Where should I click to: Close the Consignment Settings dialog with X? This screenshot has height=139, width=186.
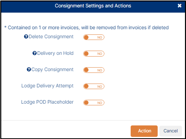click(x=179, y=6)
